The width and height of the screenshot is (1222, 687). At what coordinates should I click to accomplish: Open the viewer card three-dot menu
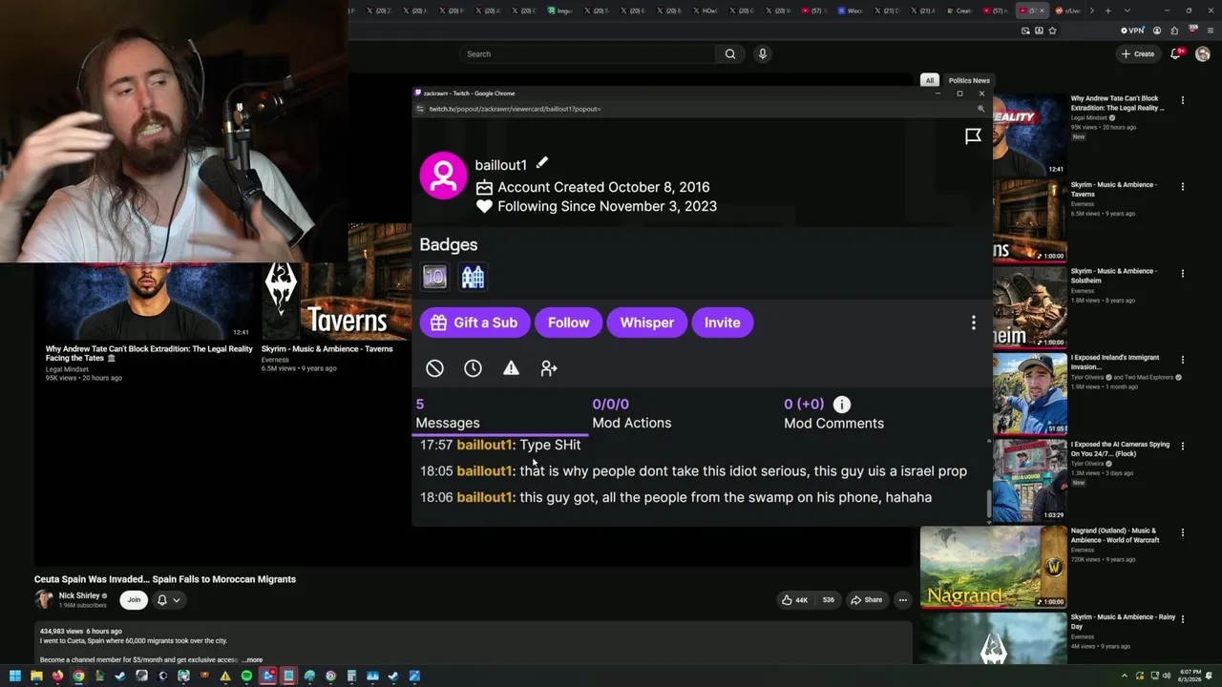(x=973, y=323)
